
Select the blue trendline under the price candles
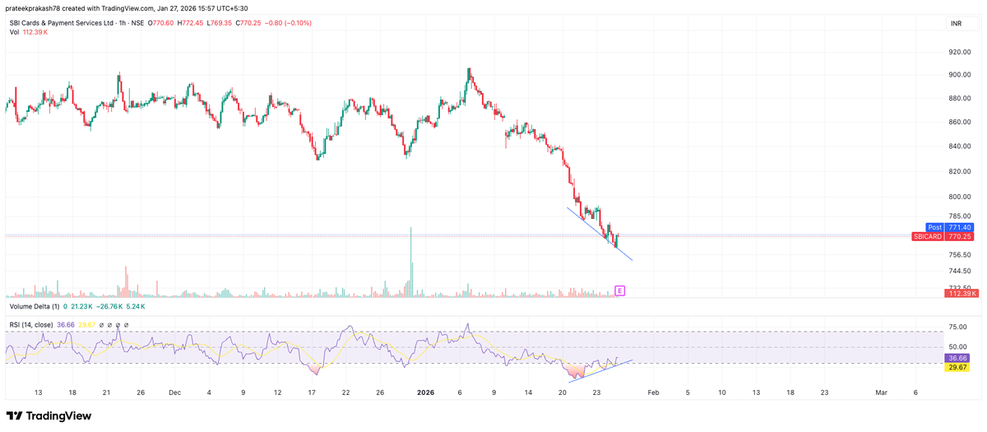coord(600,235)
